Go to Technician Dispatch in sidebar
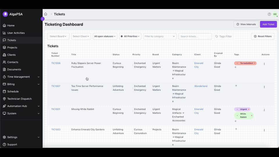279x157 pixels. click(x=19, y=99)
